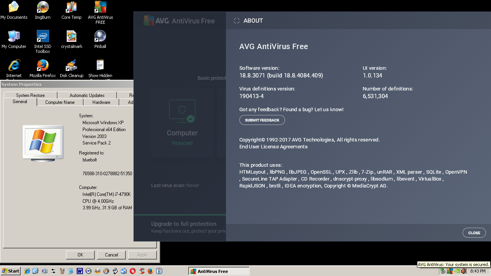Click the System Properties title bar
Image resolution: width=491 pixels, height=276 pixels.
click(x=67, y=84)
